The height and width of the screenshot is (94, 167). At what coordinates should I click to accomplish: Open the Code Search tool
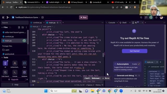click(5, 73)
